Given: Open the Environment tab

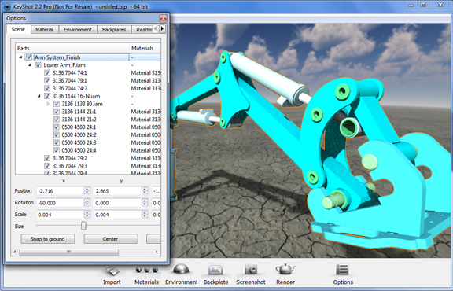Looking at the screenshot, I should pos(78,30).
